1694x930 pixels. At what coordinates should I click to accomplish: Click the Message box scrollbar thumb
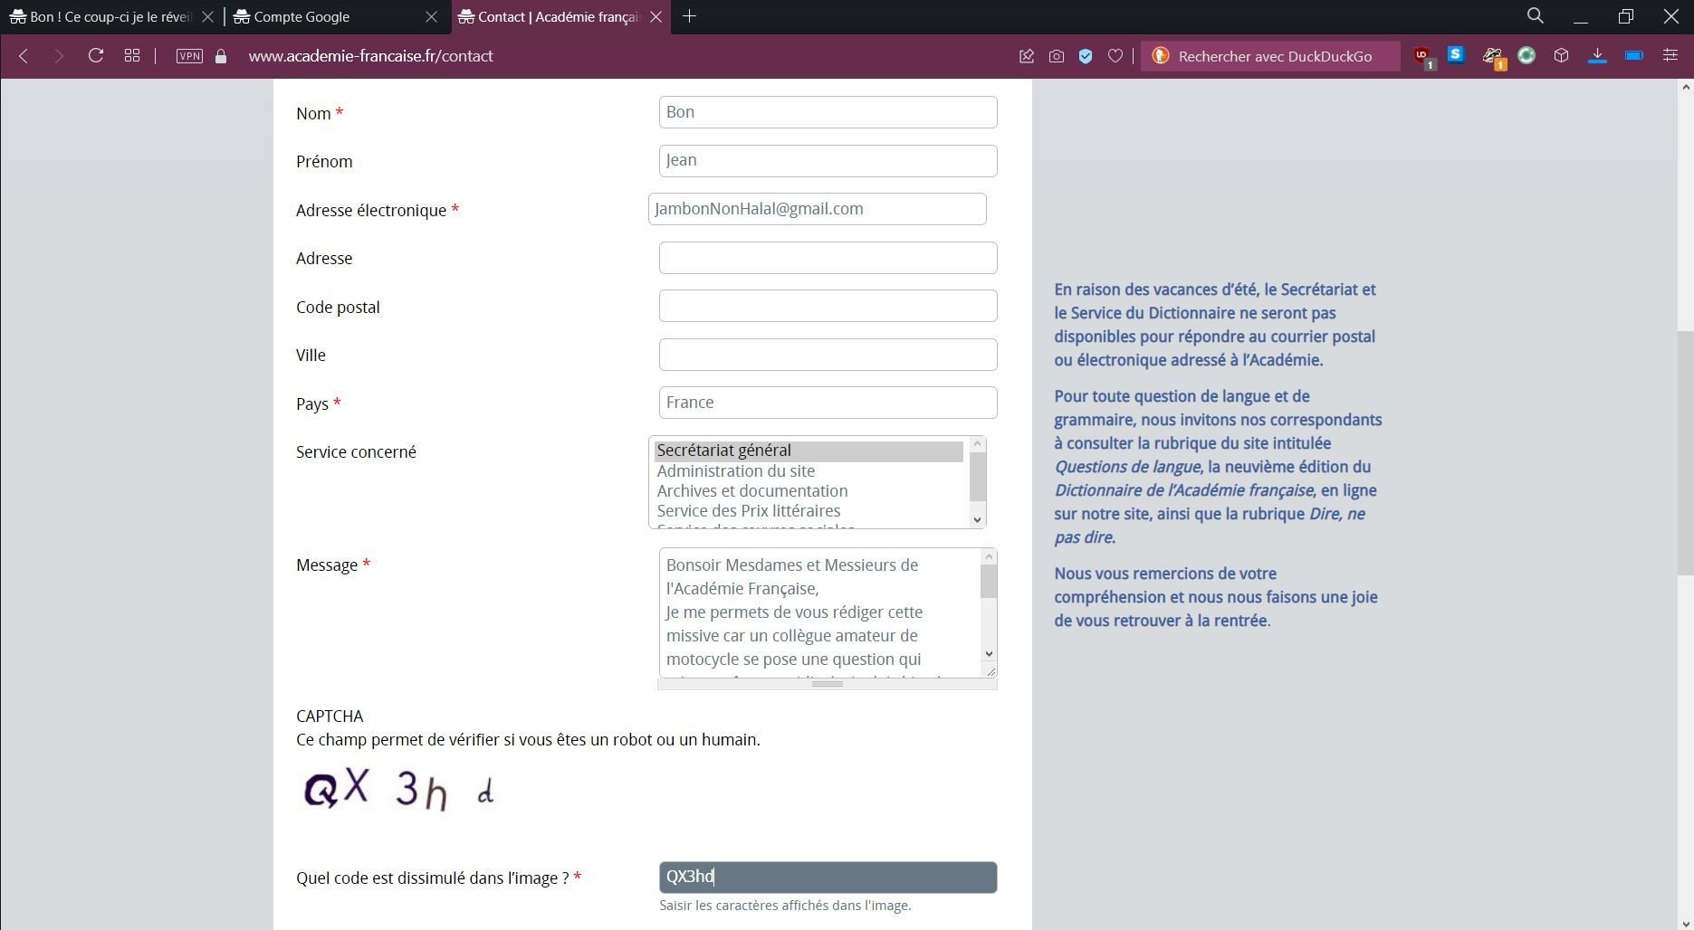tap(989, 582)
